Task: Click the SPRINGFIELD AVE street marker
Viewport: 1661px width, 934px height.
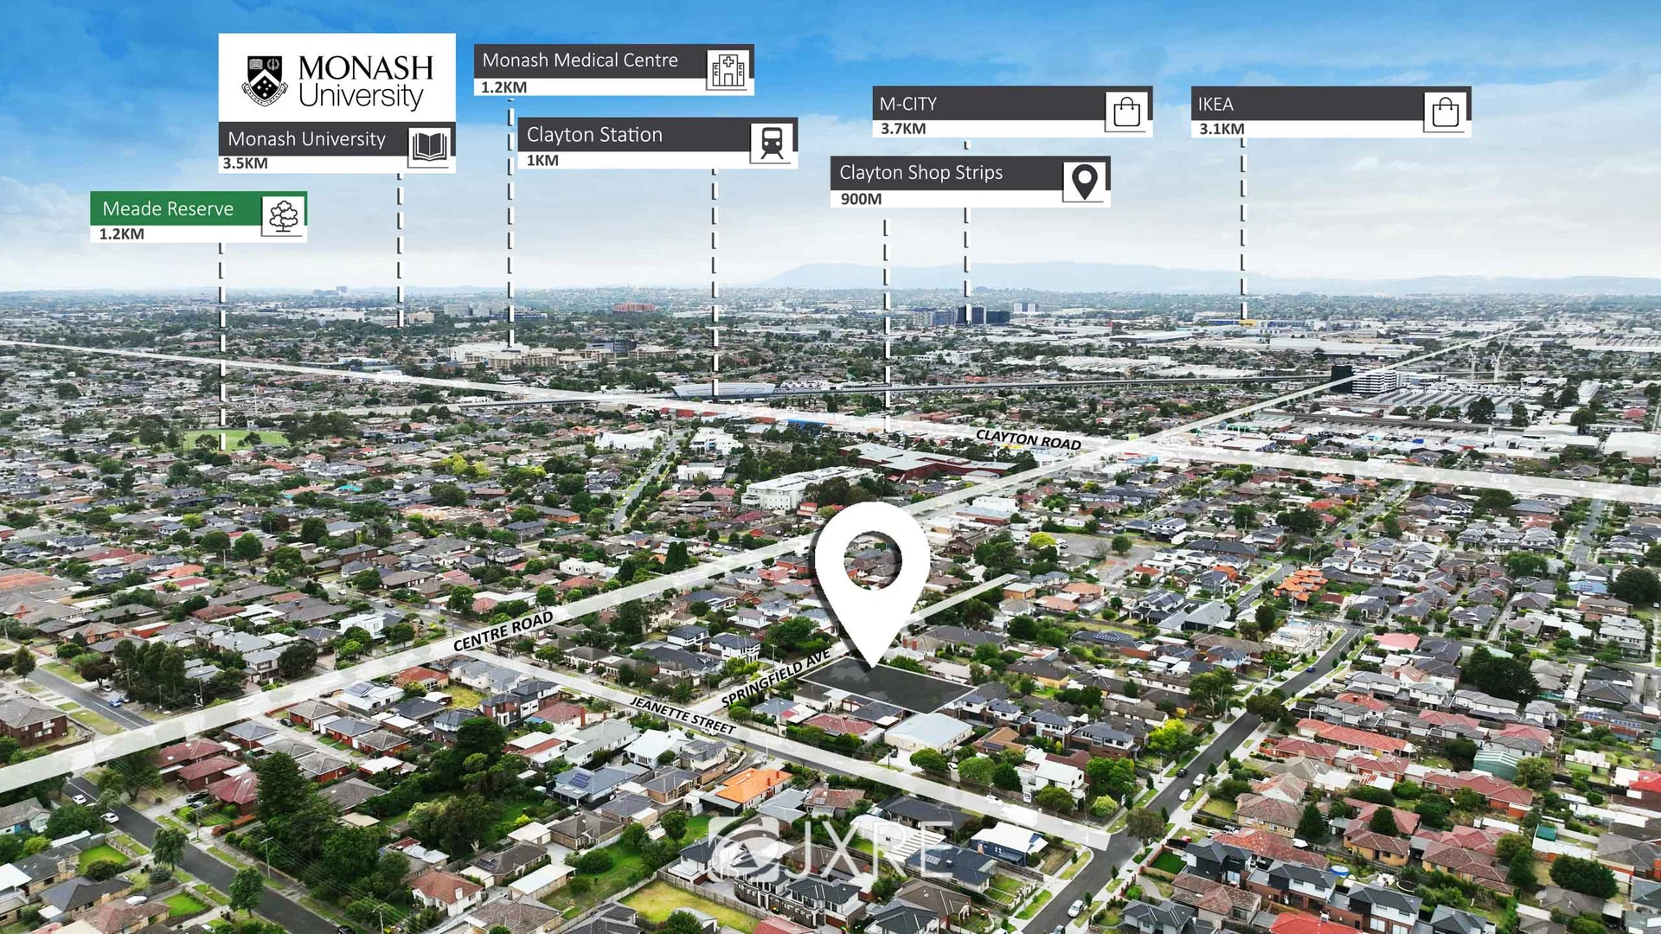Action: click(775, 678)
